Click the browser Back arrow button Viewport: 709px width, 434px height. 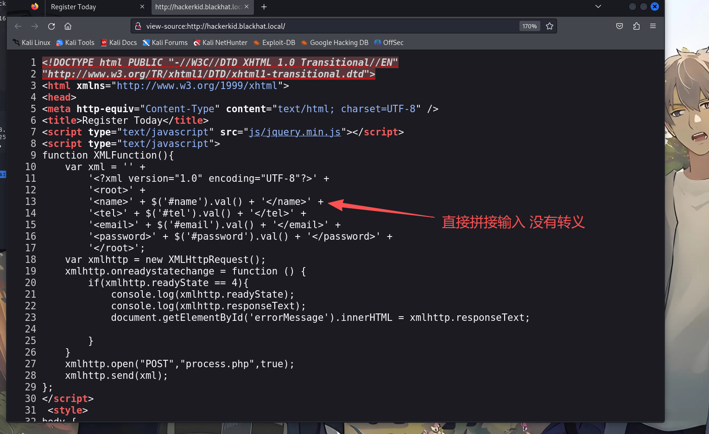pos(18,26)
